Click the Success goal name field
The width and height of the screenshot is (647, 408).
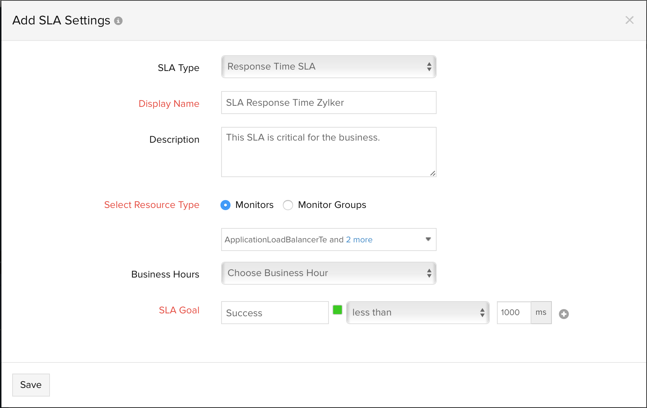(x=275, y=313)
